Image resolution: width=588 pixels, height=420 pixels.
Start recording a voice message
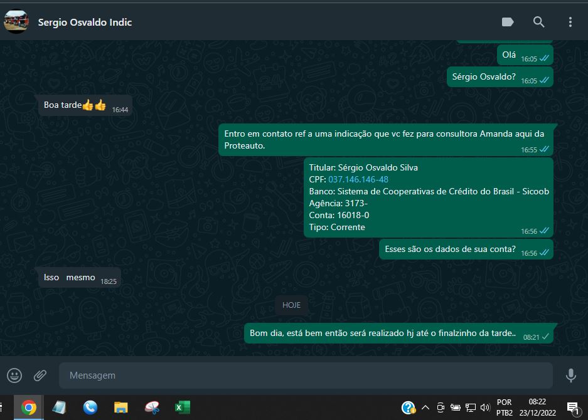coord(570,375)
